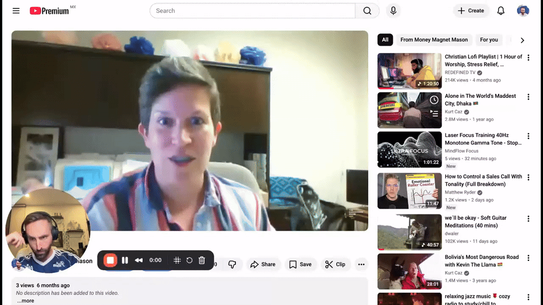The width and height of the screenshot is (543, 305).
Task: Visit REDEFINED TV channel
Action: [x=460, y=72]
